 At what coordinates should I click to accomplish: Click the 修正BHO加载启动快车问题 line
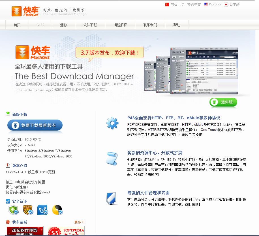(25, 182)
